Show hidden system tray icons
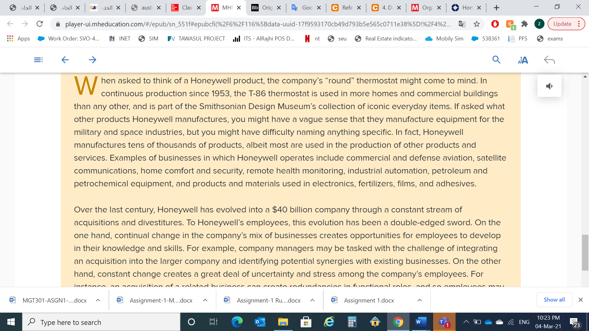589x331 pixels. 466,322
